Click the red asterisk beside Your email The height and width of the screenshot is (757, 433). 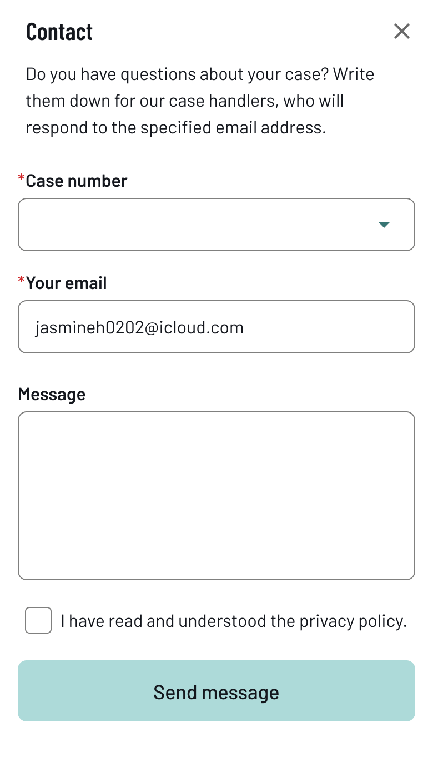point(22,281)
